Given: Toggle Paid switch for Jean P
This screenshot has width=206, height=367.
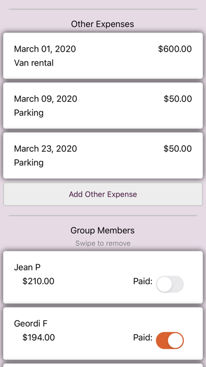Looking at the screenshot, I should tap(170, 284).
